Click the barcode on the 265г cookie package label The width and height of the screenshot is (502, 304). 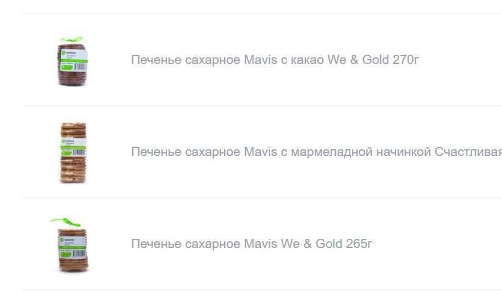79,254
